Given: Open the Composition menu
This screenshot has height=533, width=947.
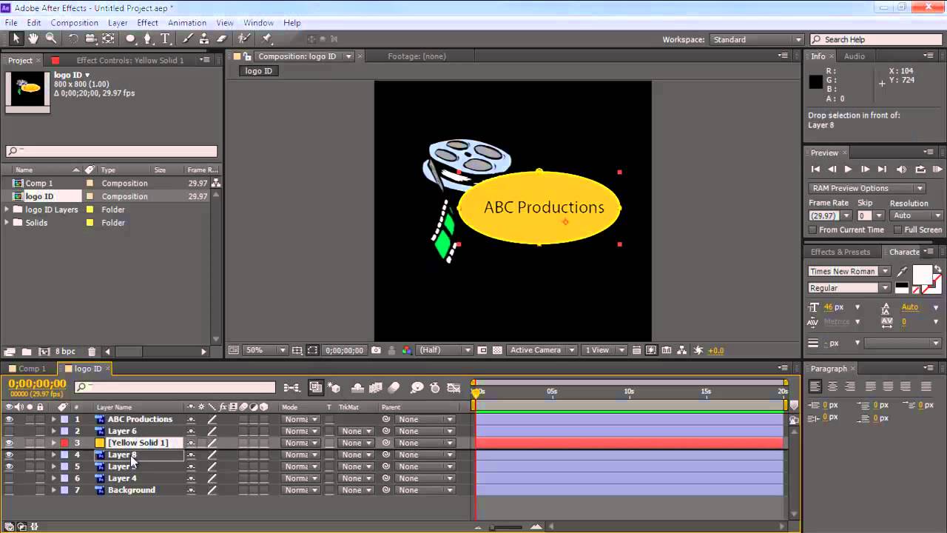Looking at the screenshot, I should (74, 23).
